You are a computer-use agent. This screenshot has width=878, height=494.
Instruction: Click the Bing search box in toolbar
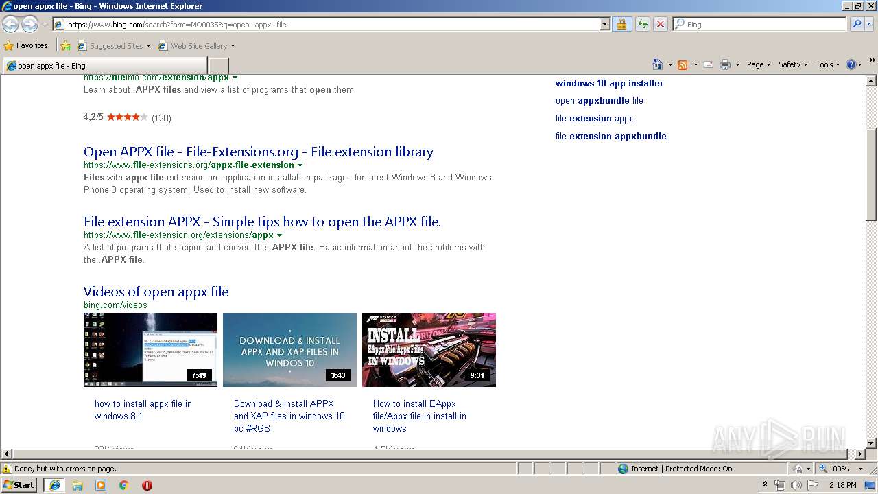coord(759,24)
